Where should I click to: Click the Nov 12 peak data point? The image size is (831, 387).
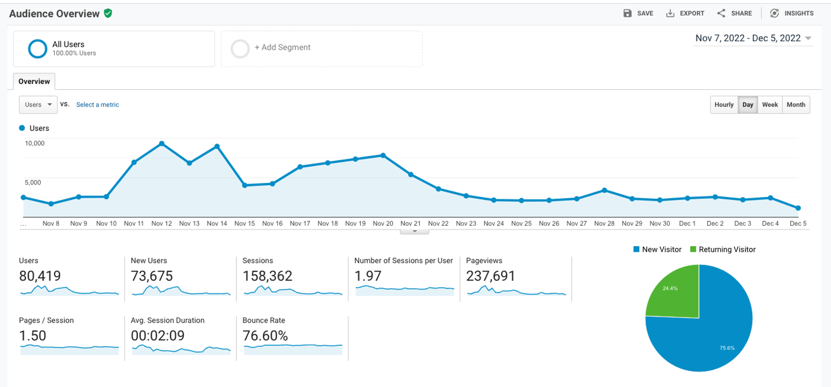pyautogui.click(x=161, y=143)
